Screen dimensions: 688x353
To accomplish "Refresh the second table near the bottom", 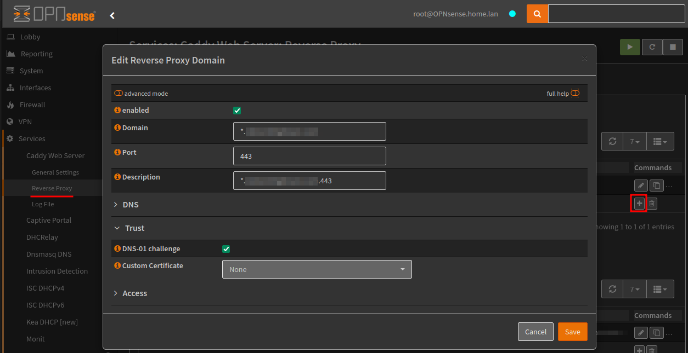I will (612, 288).
